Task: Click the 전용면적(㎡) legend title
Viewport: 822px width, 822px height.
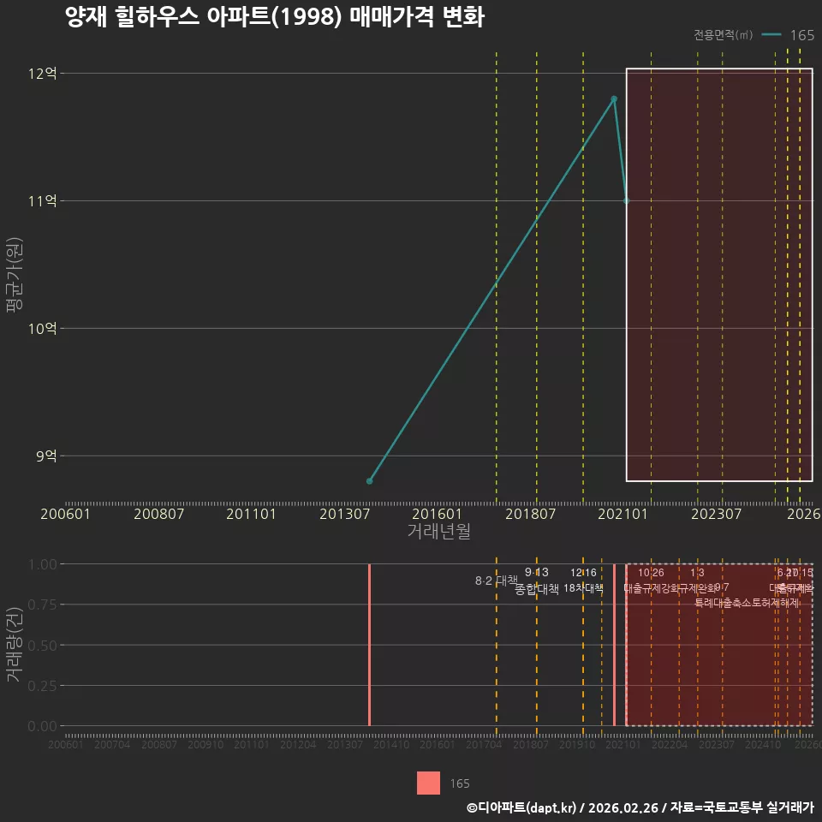Action: [723, 35]
